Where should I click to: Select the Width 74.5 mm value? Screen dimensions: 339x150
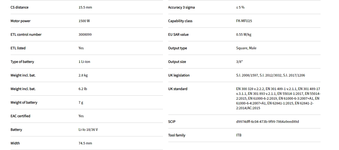tap(85, 143)
